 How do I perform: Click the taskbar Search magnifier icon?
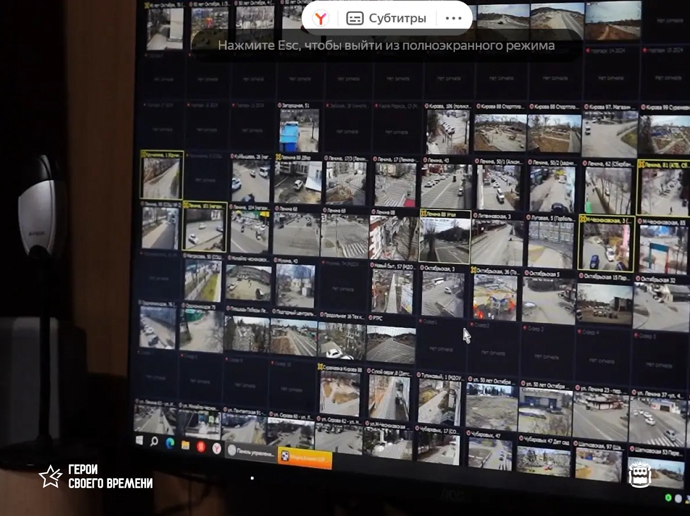pyautogui.click(x=154, y=442)
